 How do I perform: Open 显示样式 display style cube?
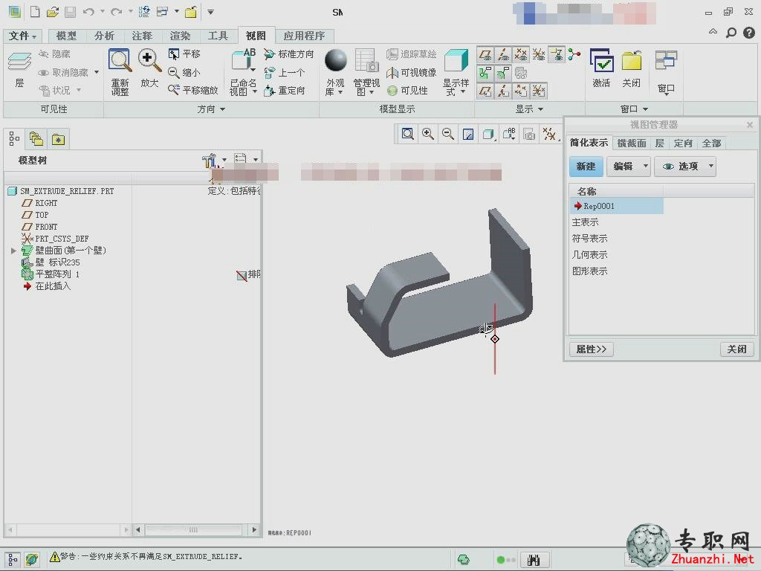(x=456, y=72)
